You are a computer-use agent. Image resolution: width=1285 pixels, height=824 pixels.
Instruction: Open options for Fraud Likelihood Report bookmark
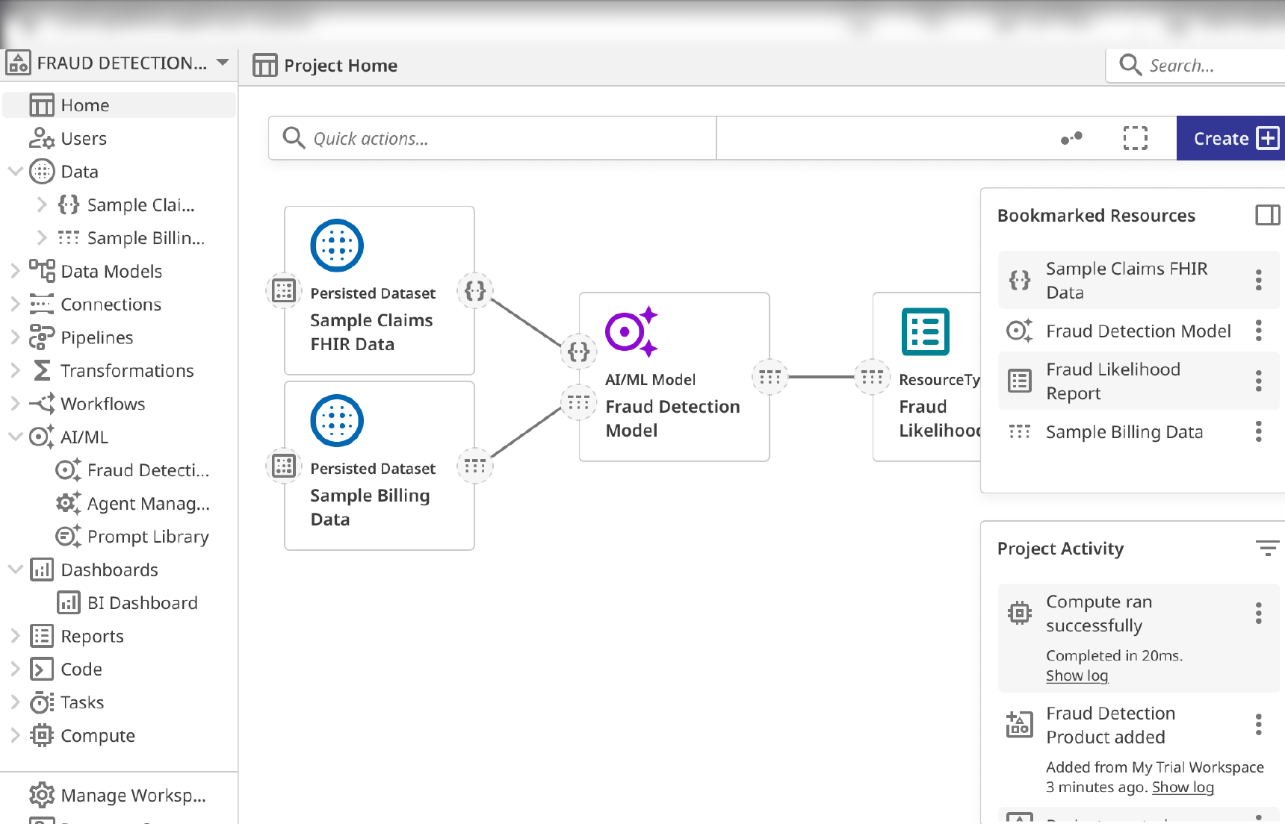tap(1259, 381)
